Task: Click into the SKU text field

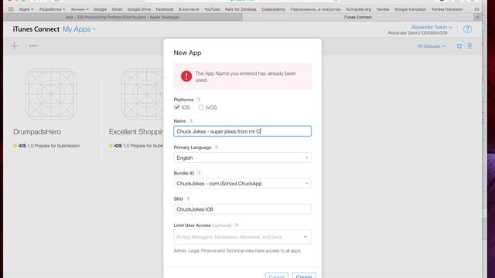Action: pyautogui.click(x=242, y=209)
